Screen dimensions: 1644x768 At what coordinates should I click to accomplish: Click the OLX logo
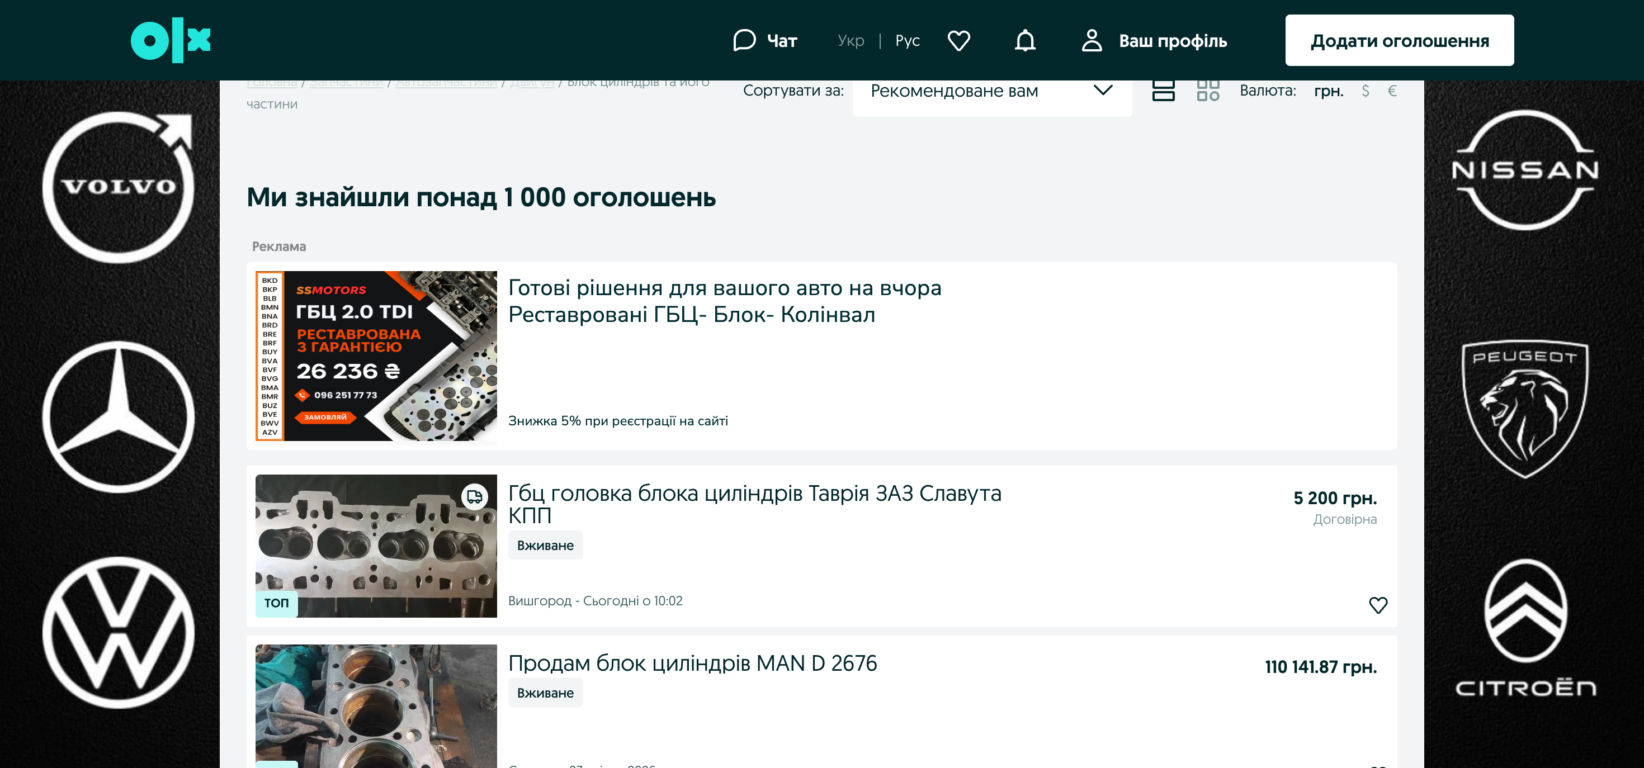click(171, 40)
